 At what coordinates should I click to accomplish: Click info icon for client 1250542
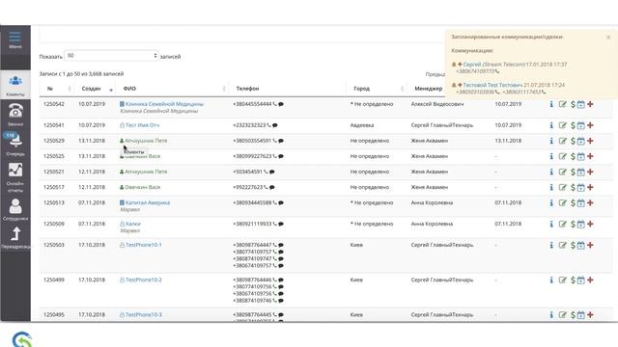(551, 104)
